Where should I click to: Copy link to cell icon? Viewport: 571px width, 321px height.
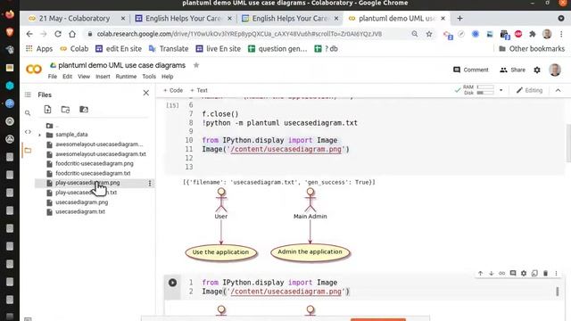(x=501, y=274)
